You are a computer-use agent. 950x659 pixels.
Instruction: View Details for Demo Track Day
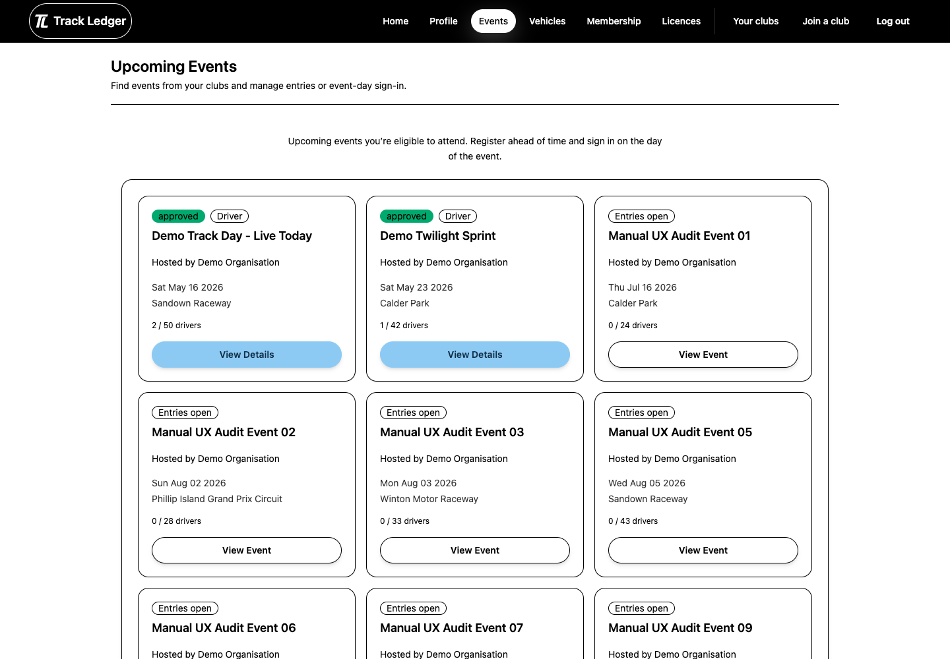pos(247,355)
